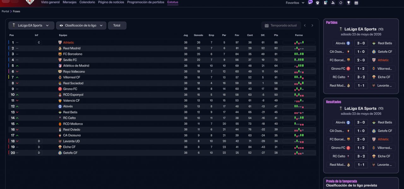Screen dimensions: 404x189
Task: Click the Valencia CF badge in the table
Action: [60, 100]
